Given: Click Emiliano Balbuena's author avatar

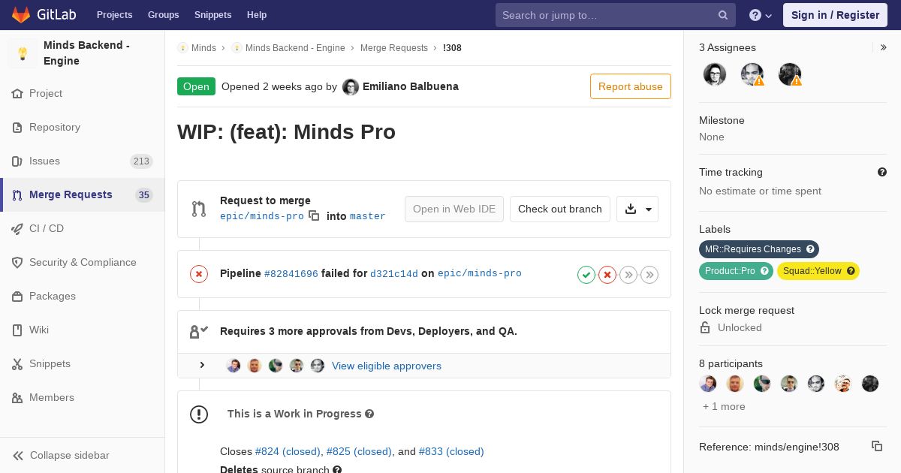Looking at the screenshot, I should click(x=351, y=87).
